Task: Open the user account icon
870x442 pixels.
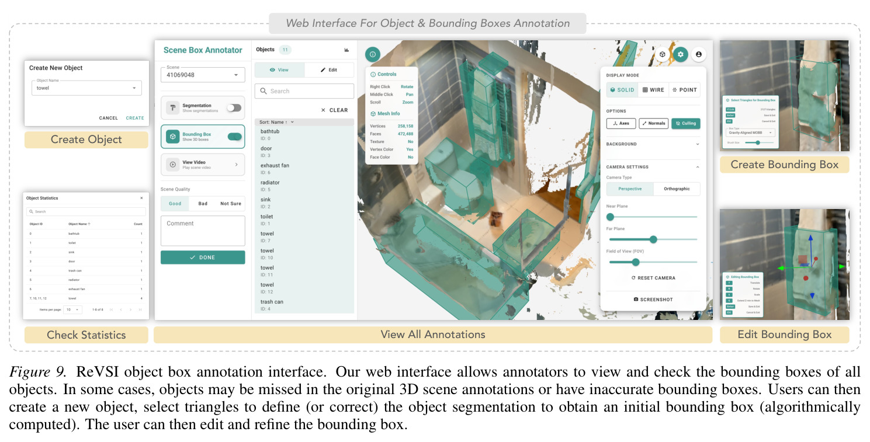Action: pos(698,54)
